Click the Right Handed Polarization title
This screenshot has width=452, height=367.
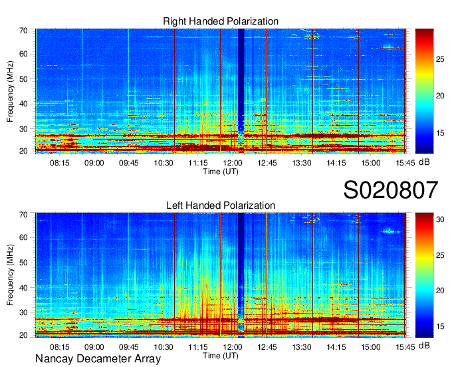point(221,21)
